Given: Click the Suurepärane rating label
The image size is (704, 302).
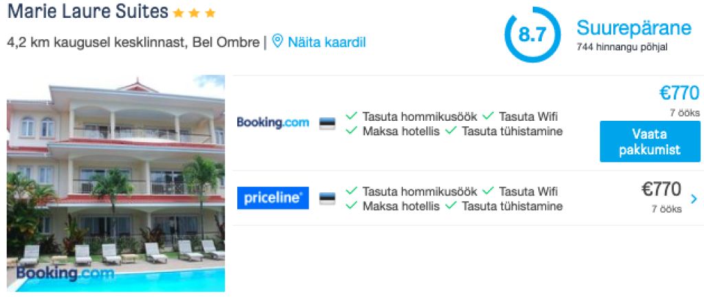Looking at the screenshot, I should pyautogui.click(x=634, y=27).
